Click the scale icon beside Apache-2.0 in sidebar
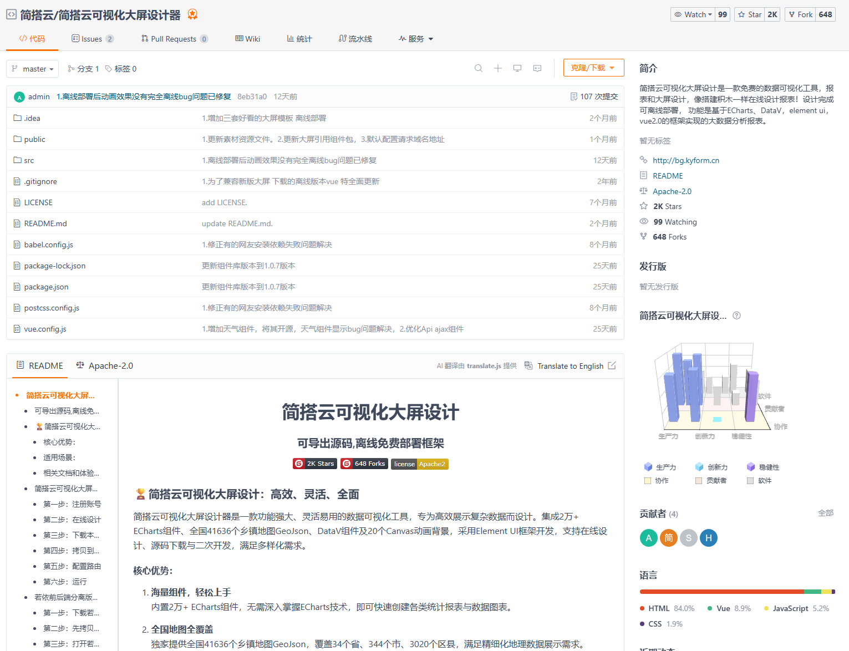This screenshot has width=849, height=651. click(644, 191)
